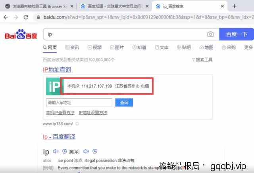Open the 知道 search category
Image resolution: width=254 pixels, height=173 pixels.
tap(139, 48)
